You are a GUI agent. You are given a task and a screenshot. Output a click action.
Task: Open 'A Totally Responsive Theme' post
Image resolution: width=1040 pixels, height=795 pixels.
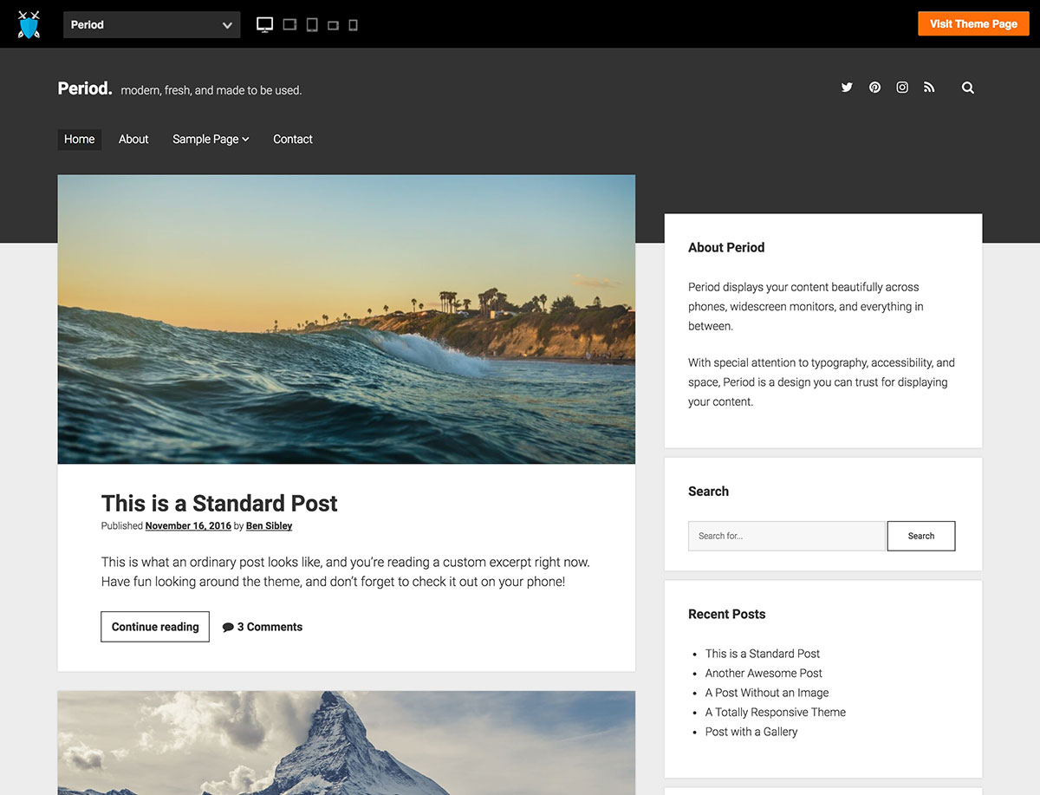click(x=776, y=713)
